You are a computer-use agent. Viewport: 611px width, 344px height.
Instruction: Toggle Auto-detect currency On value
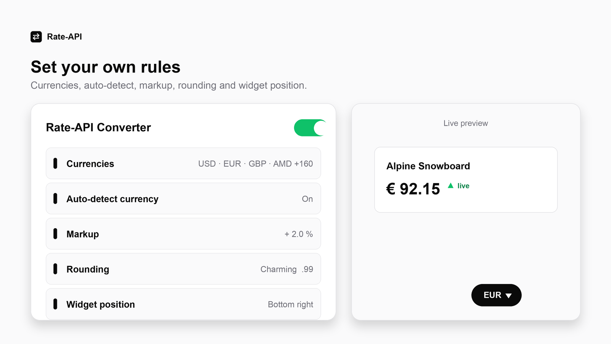pyautogui.click(x=307, y=199)
